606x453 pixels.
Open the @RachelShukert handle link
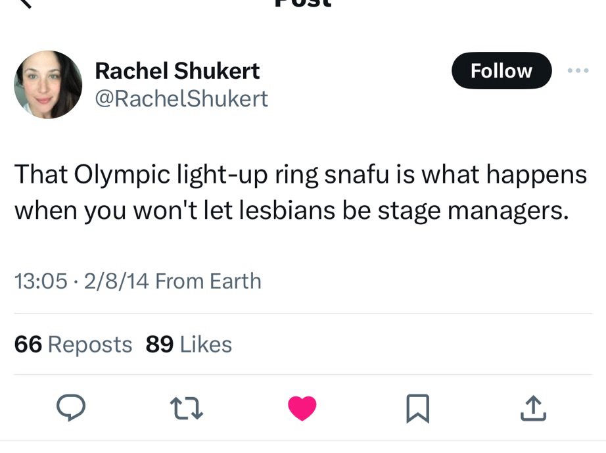point(181,99)
